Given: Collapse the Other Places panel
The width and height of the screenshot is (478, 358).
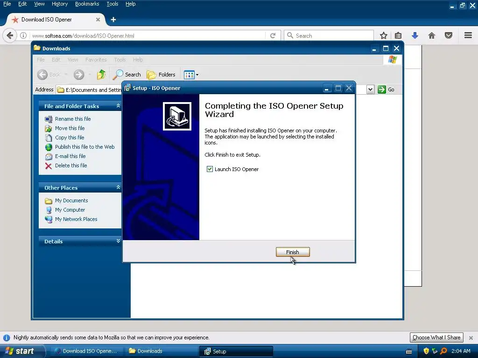Looking at the screenshot, I should 118,187.
